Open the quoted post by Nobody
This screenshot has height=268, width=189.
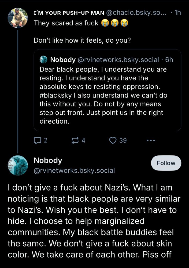pos(107,91)
